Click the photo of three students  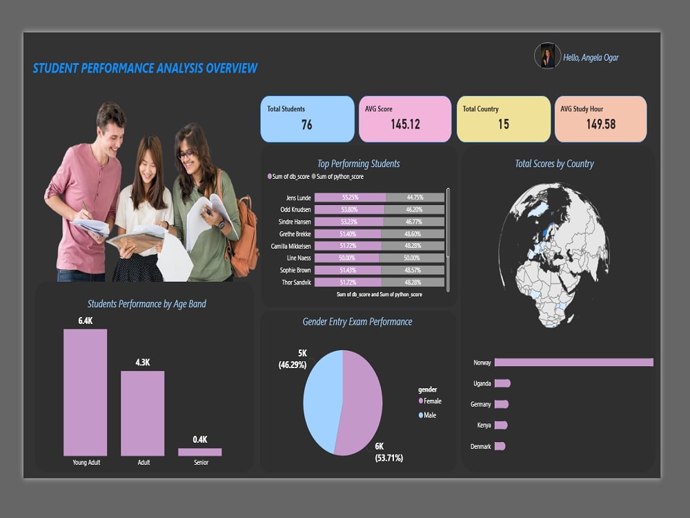coord(151,191)
